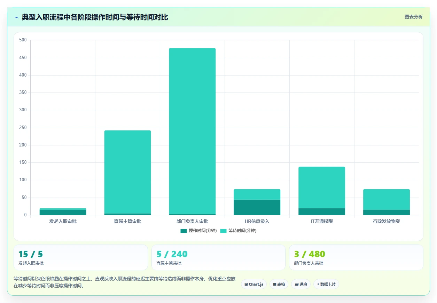Click the light teal 等待时间 legend color box

pos(223,231)
